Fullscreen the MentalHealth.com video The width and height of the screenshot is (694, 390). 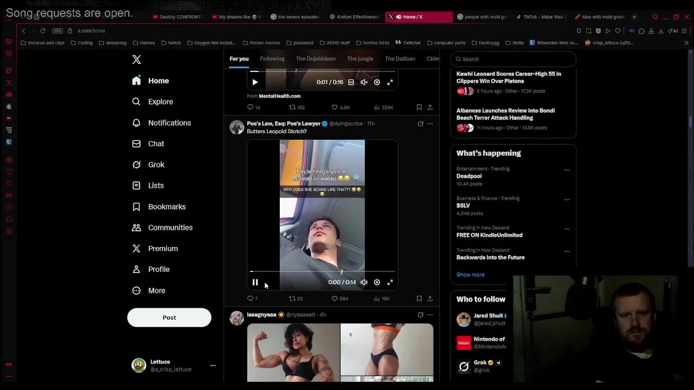pos(390,82)
